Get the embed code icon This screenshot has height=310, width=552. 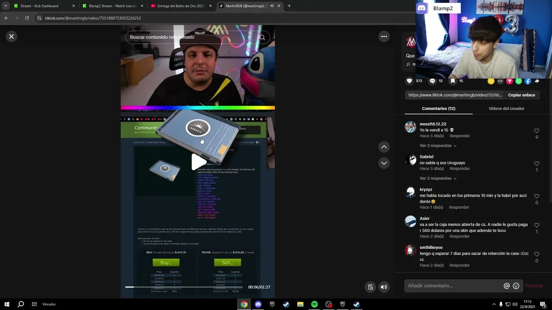500,81
